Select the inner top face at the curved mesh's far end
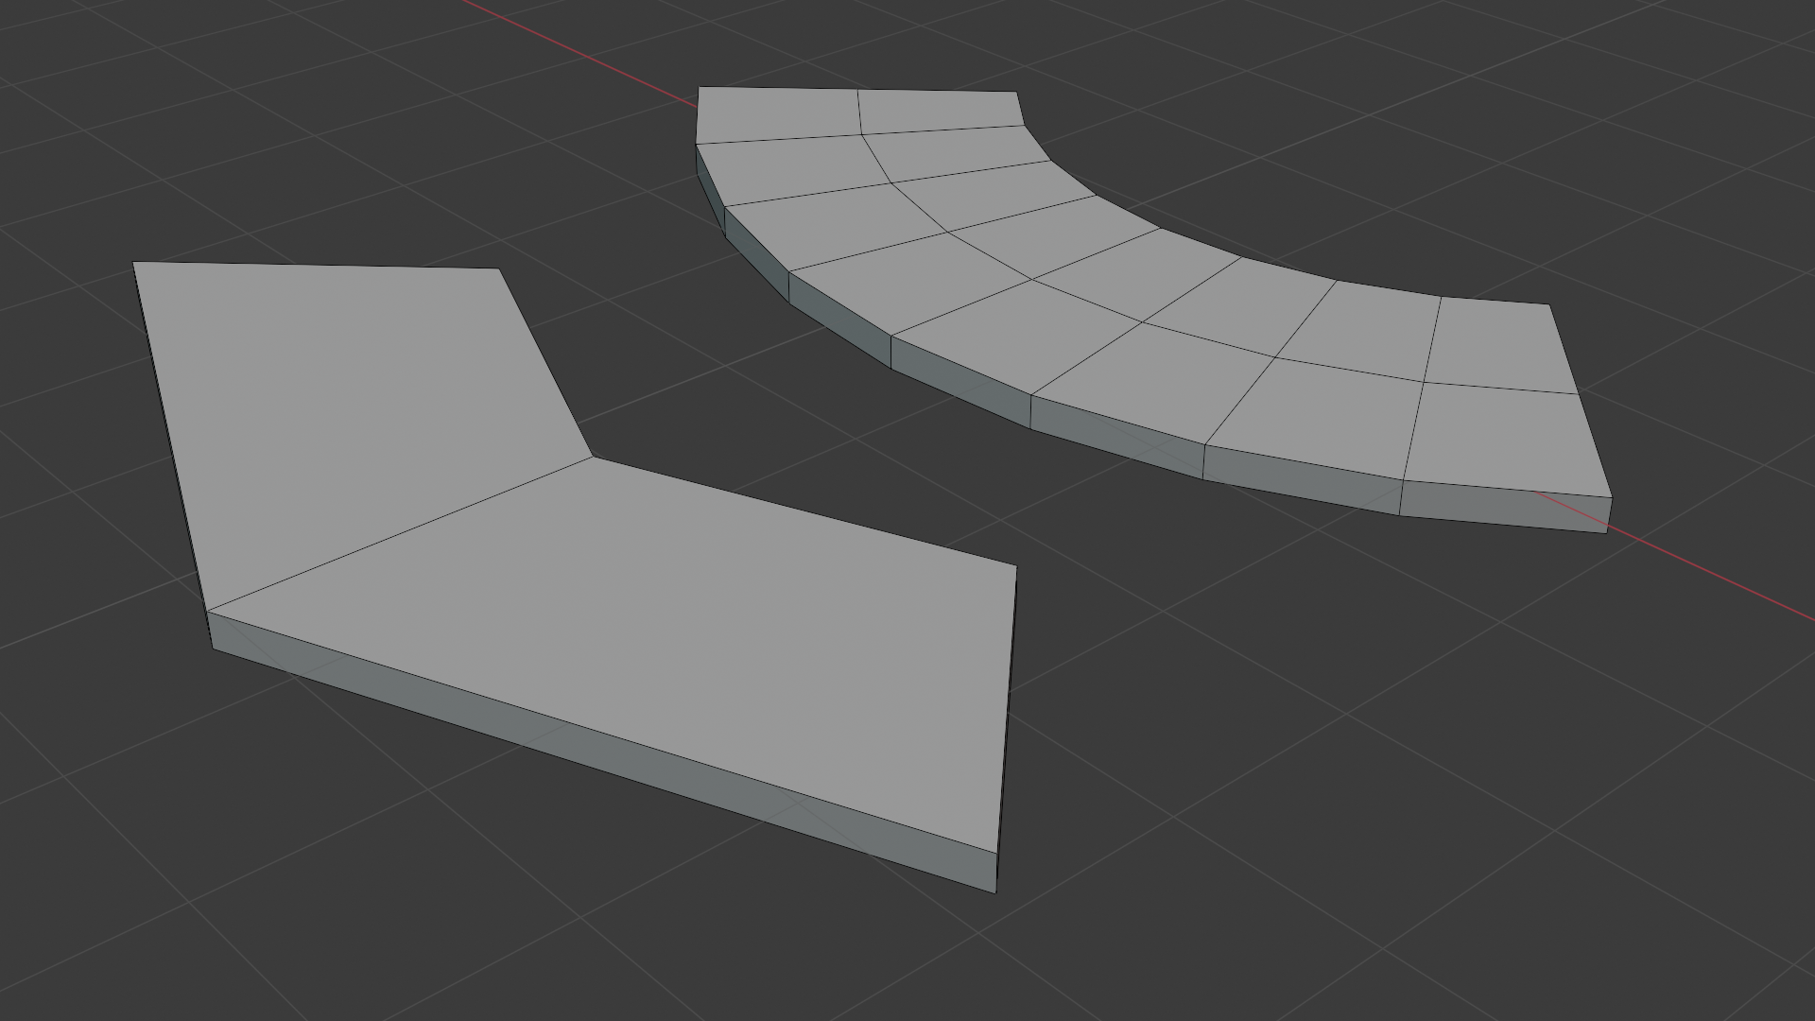The height and width of the screenshot is (1021, 1815). pos(941,112)
